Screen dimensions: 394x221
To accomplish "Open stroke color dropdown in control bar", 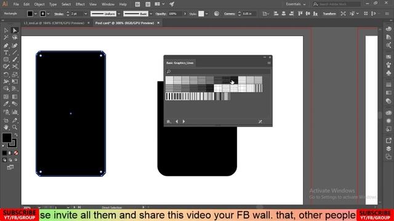I will tap(48, 14).
